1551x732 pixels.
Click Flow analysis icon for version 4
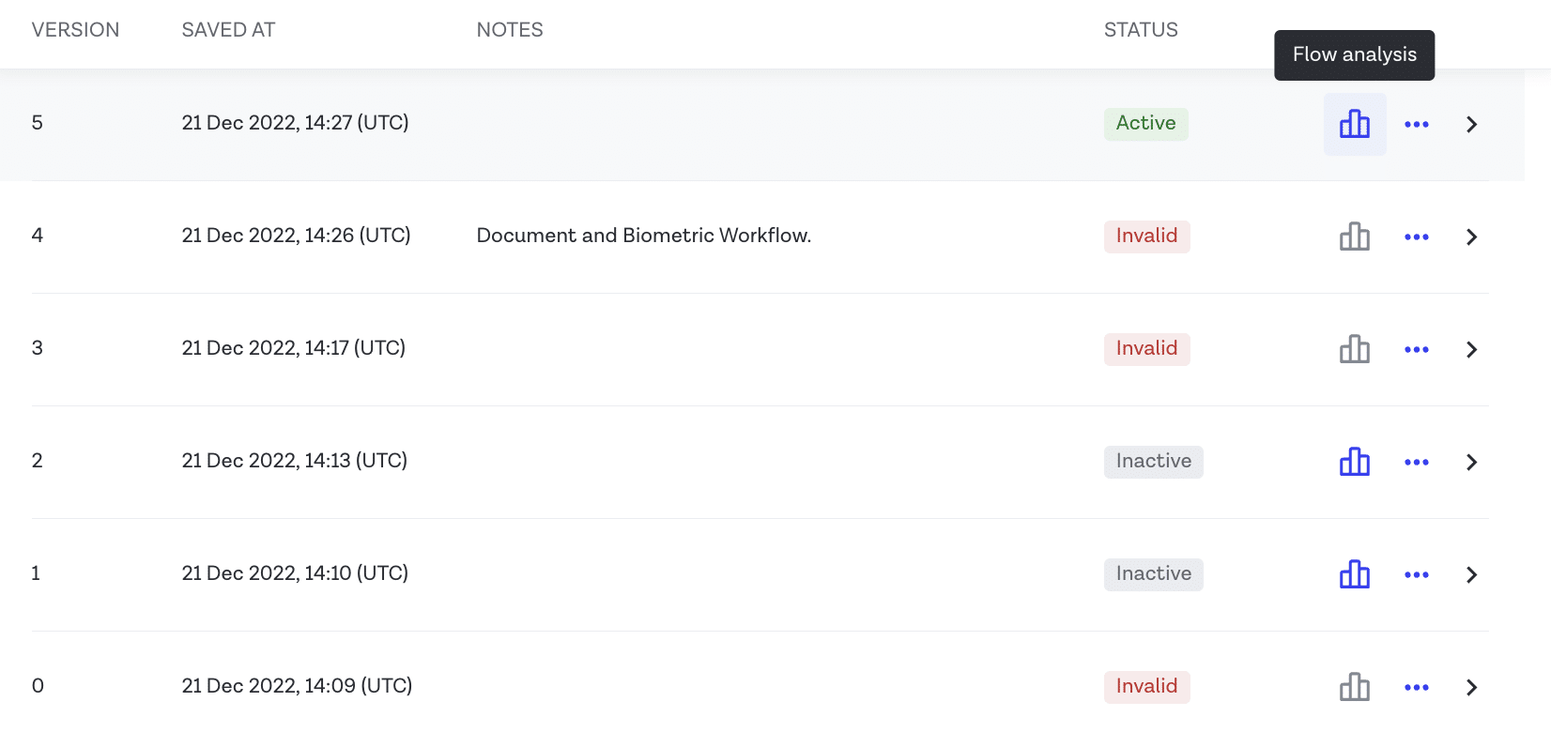[x=1355, y=236]
